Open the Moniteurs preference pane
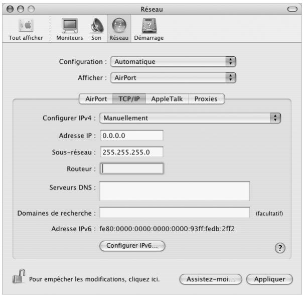The height and width of the screenshot is (295, 303). point(70,30)
